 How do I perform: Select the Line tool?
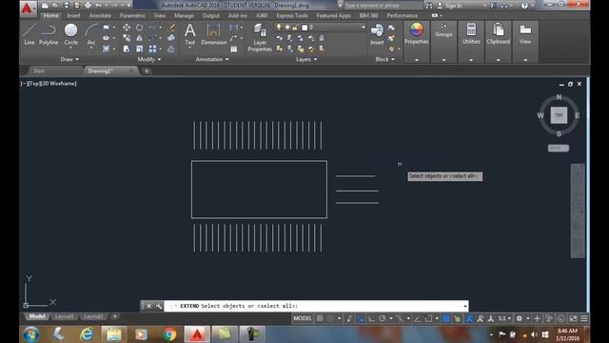pyautogui.click(x=29, y=34)
